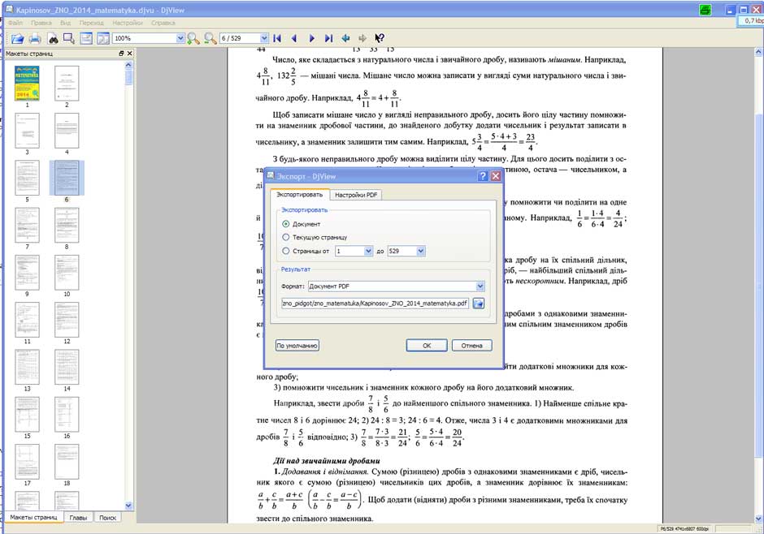Choose Текущую страницу export option

[285, 237]
